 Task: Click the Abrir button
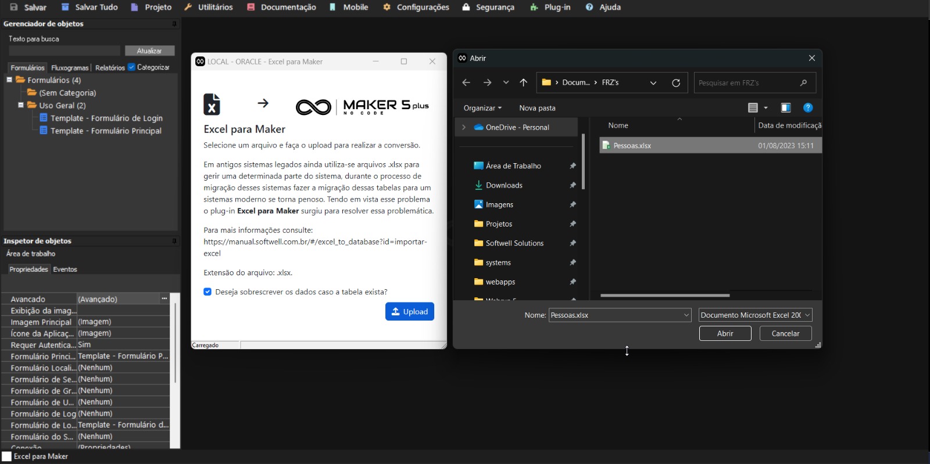click(x=725, y=333)
